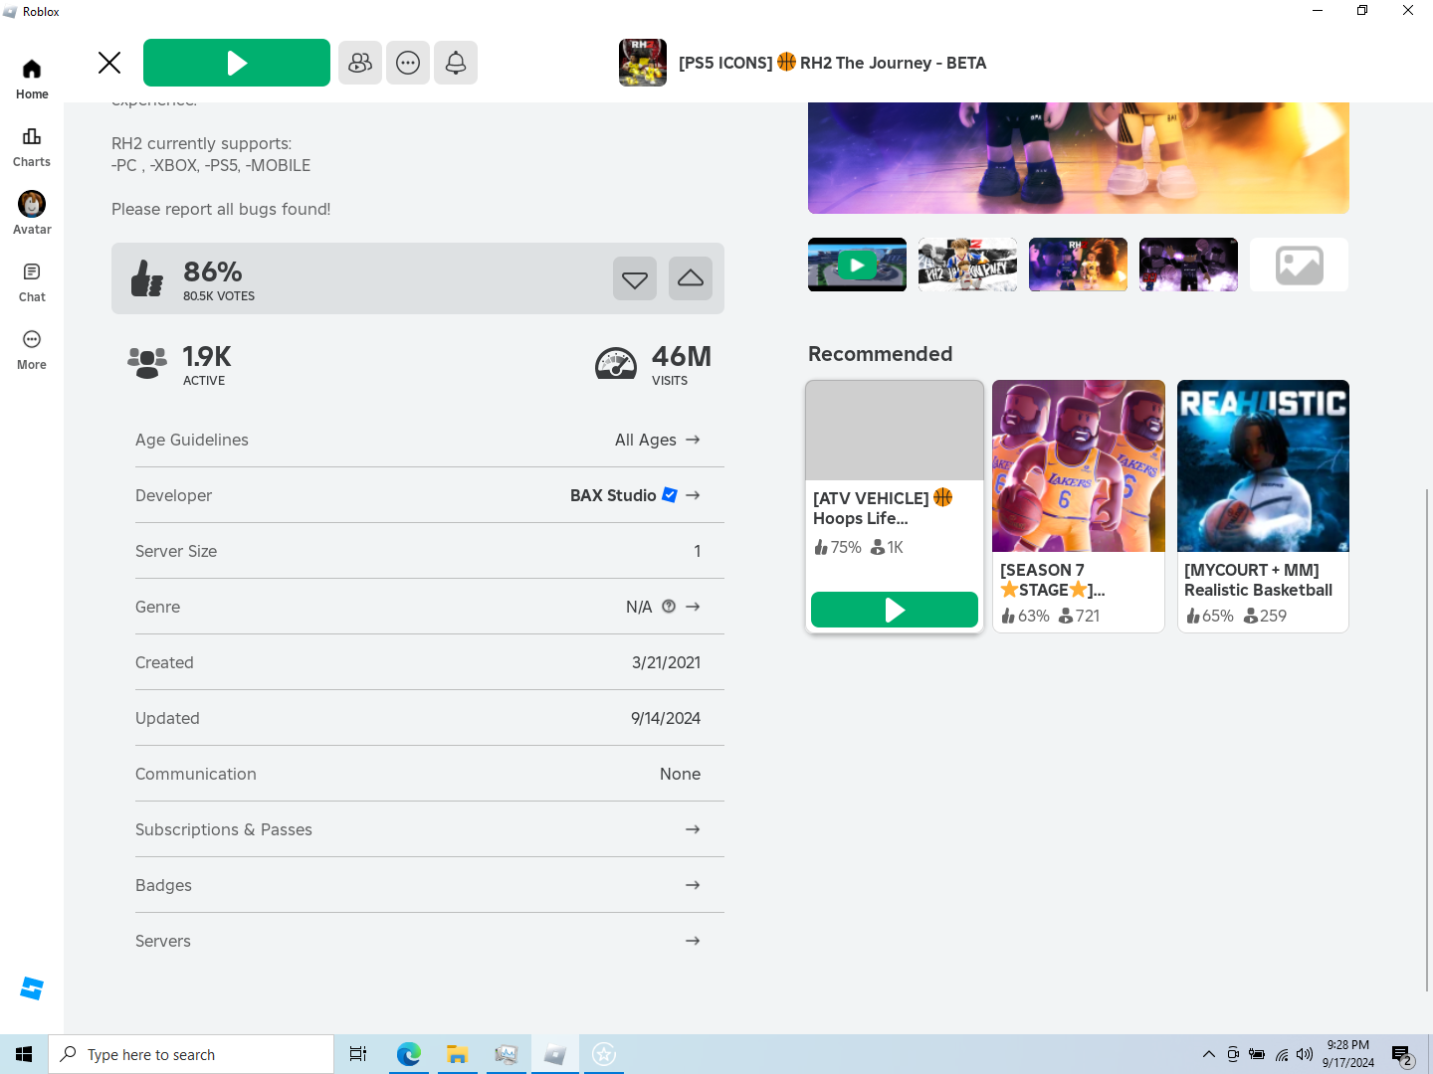Select the video preview thumbnail
Screen dimensions: 1433x1074
[x=857, y=265]
